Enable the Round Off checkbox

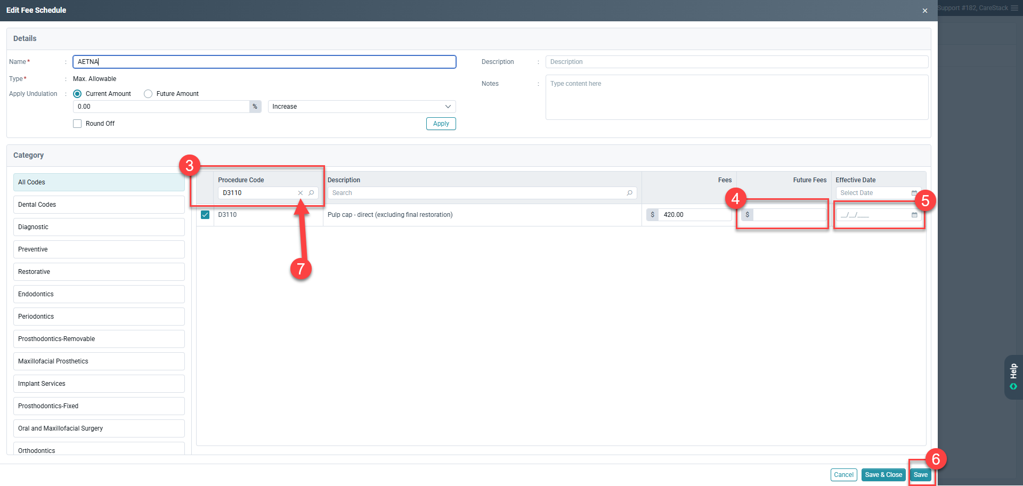[x=77, y=124]
